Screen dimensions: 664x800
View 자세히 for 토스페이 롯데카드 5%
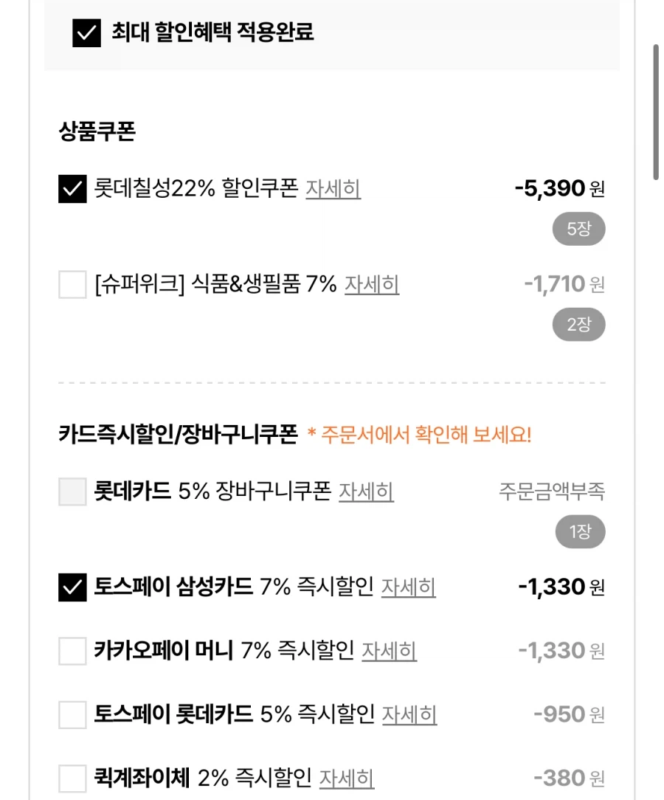coord(409,714)
